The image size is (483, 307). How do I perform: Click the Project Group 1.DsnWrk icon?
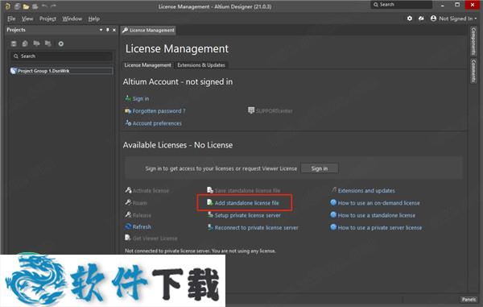(13, 71)
